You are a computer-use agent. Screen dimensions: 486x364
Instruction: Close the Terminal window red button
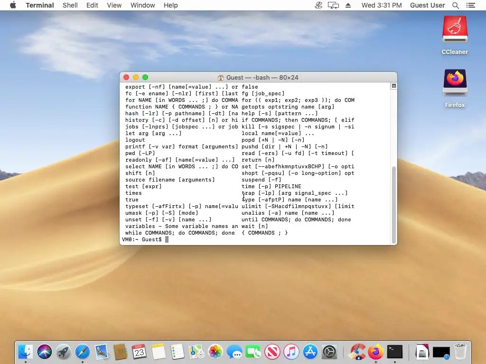click(126, 77)
